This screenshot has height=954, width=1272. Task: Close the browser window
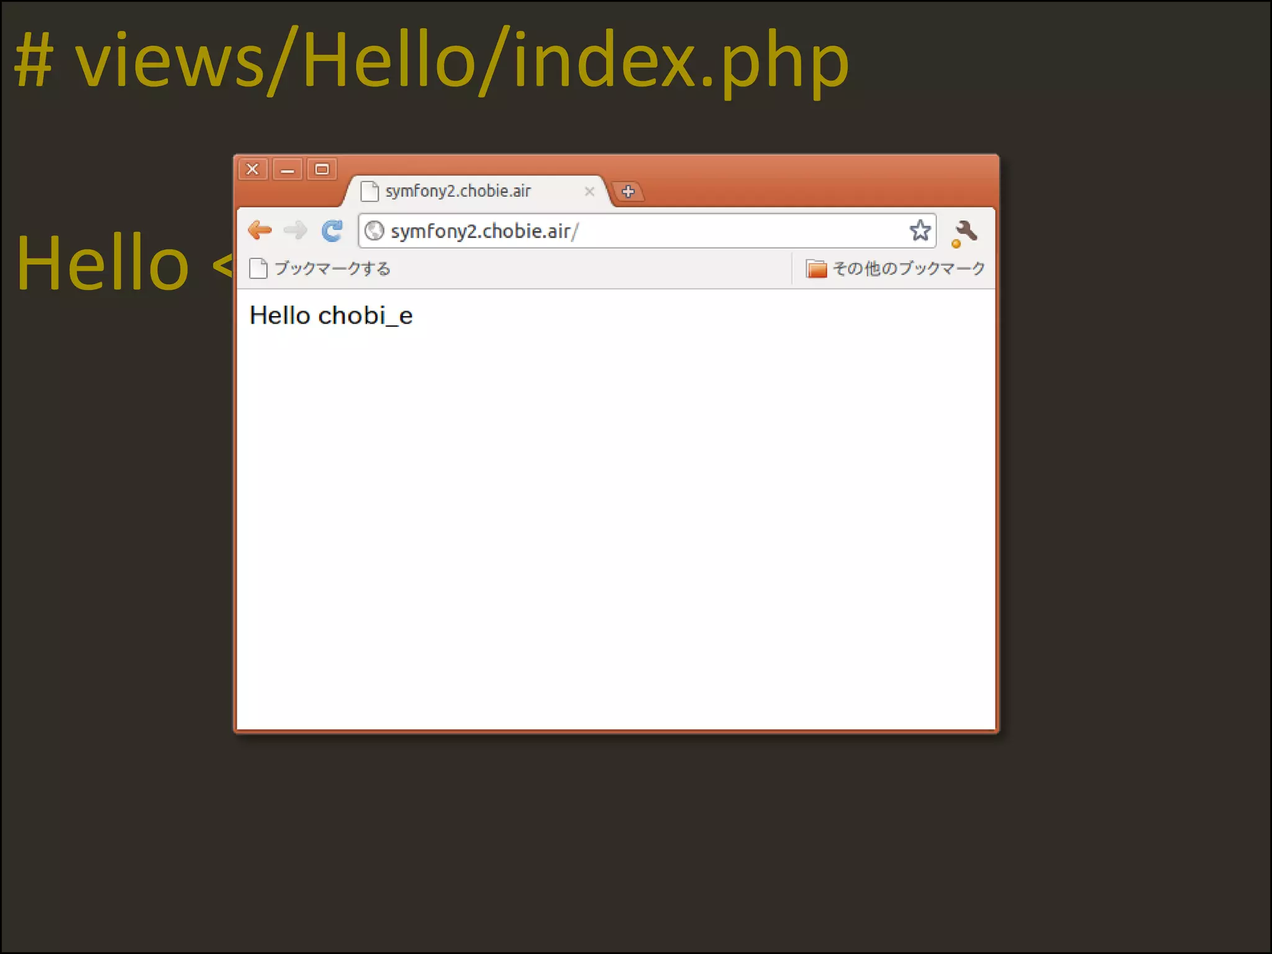[253, 169]
